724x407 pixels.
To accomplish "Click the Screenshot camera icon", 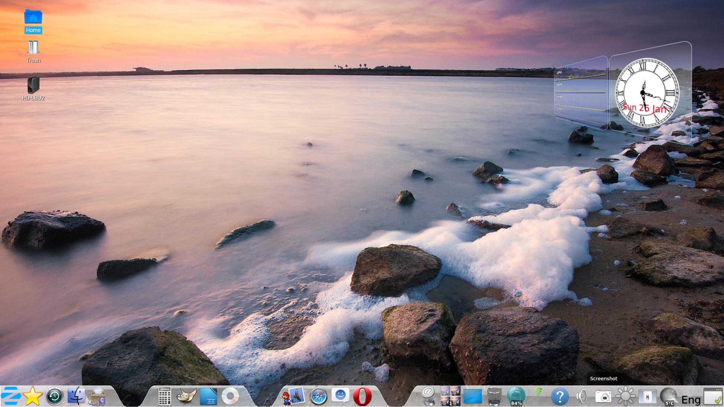I will pos(603,396).
